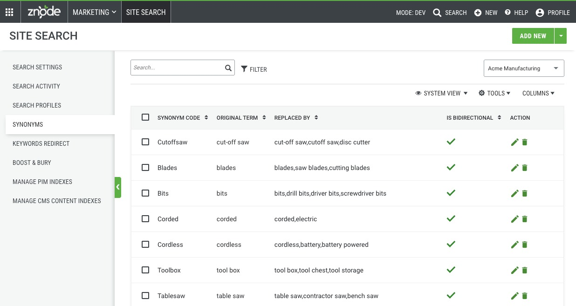This screenshot has width=576, height=306.
Task: Select Synonyms in sidebar
Action: point(60,124)
